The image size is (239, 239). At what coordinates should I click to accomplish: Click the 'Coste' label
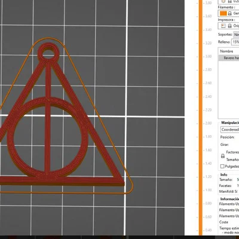click(223, 222)
